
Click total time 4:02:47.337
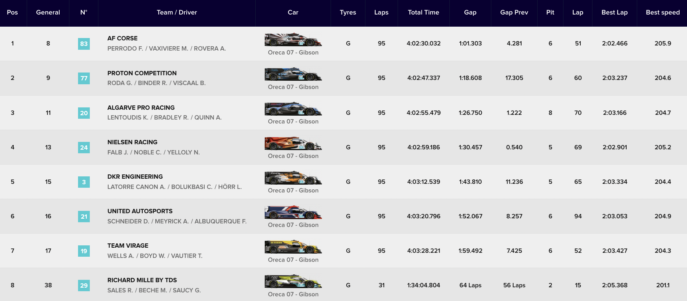(x=423, y=78)
